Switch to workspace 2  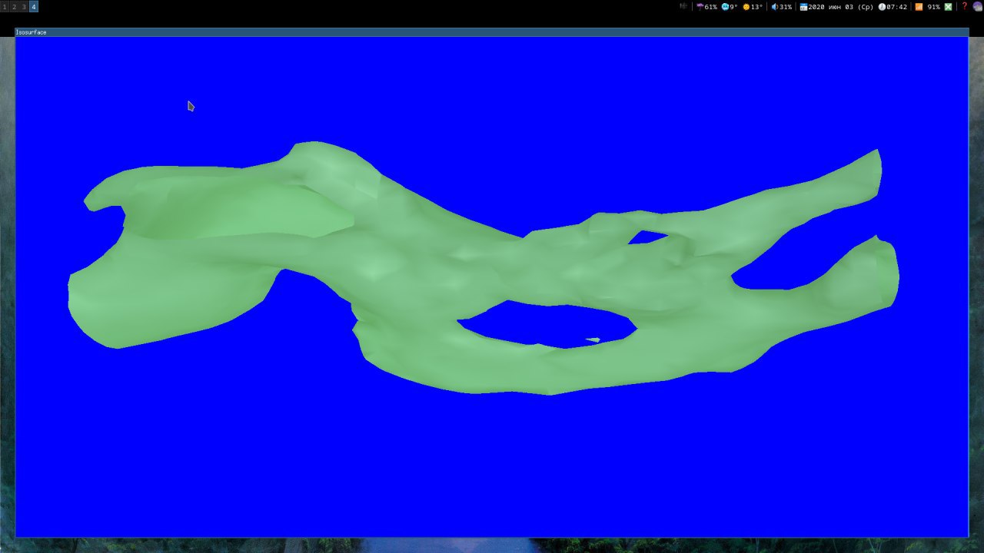tap(14, 6)
